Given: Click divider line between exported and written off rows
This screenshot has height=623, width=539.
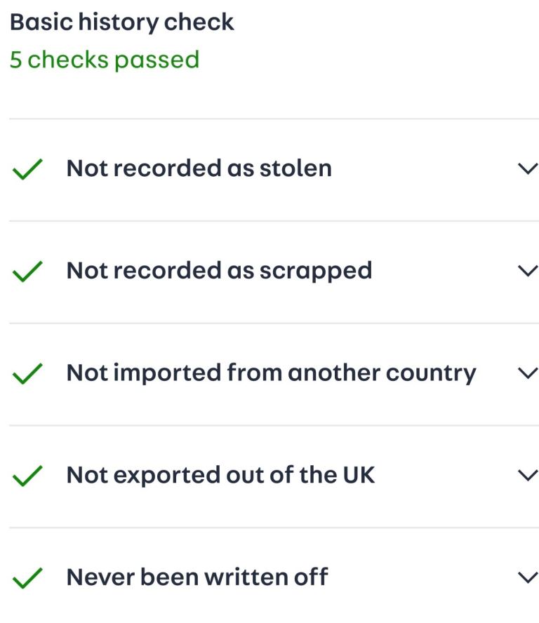Looking at the screenshot, I should (274, 528).
